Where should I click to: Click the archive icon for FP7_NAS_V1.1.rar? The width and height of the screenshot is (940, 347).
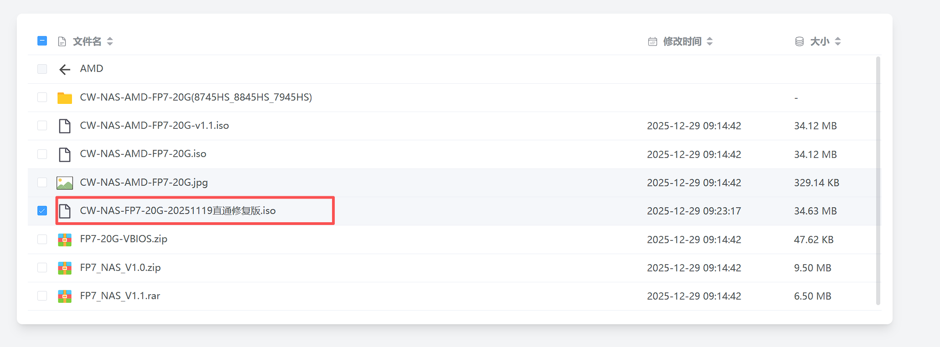[65, 296]
